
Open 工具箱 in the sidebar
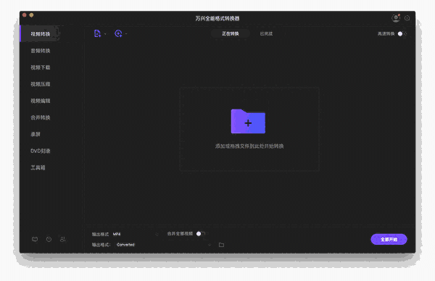[38, 167]
